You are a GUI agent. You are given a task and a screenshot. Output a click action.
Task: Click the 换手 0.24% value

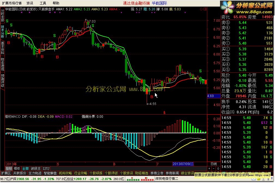click(x=241, y=102)
